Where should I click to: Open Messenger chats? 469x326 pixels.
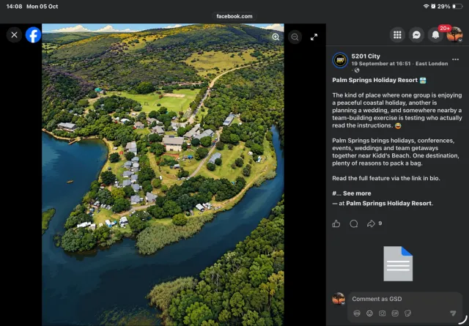[x=416, y=35]
